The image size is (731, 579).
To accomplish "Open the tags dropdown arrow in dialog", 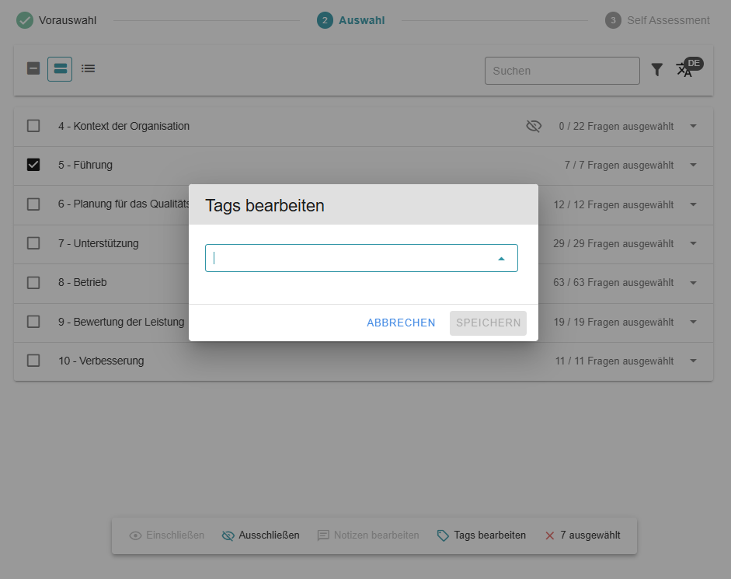I will (x=501, y=259).
